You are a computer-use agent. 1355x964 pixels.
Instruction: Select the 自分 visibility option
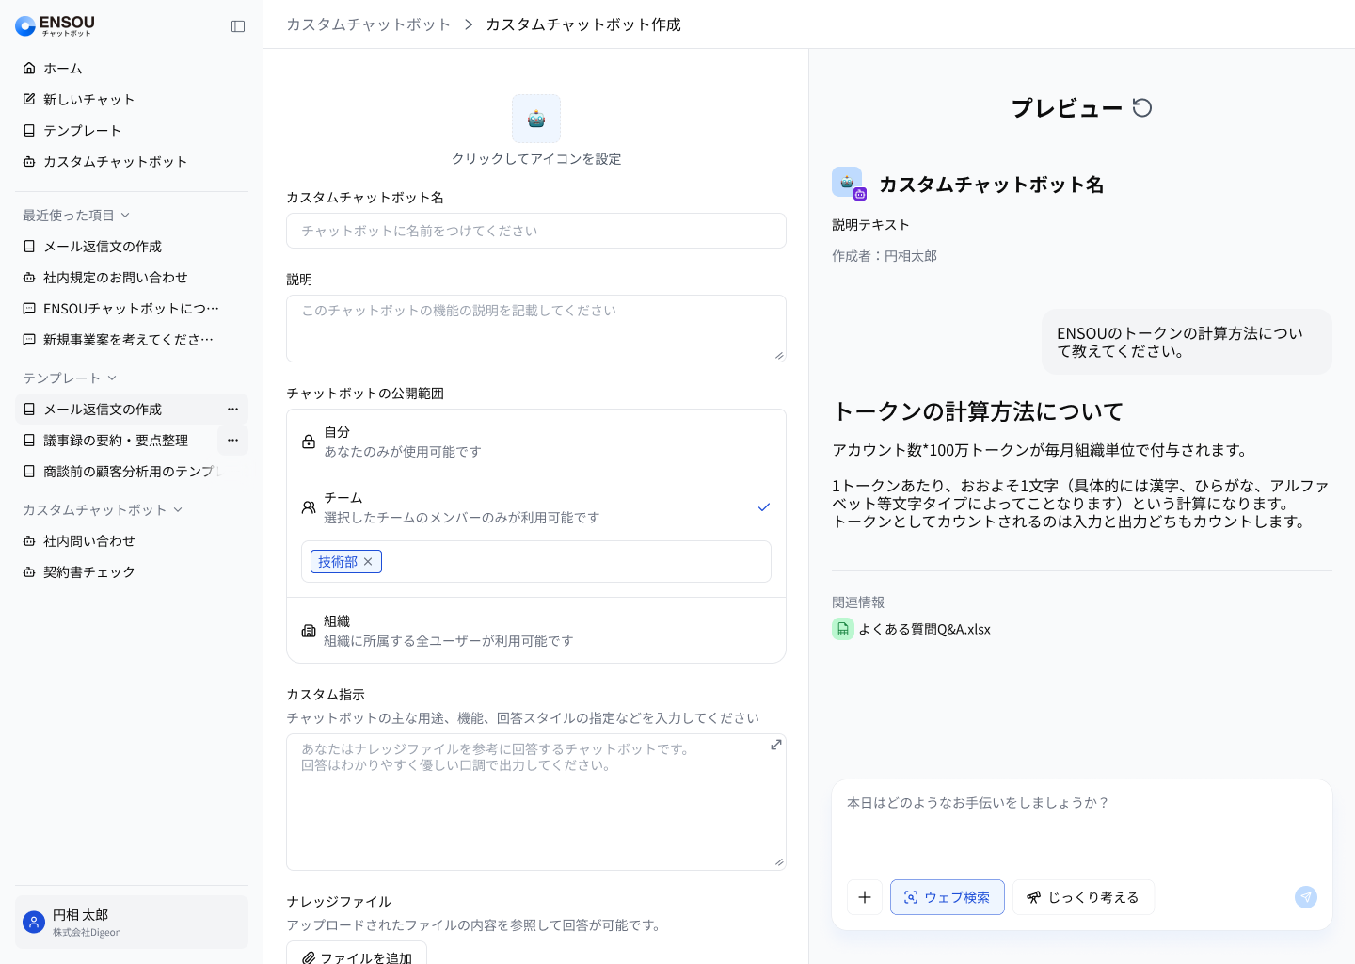point(535,442)
